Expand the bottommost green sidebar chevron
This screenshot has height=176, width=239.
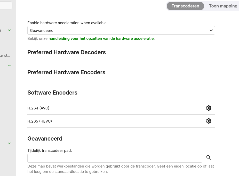click(10, 143)
